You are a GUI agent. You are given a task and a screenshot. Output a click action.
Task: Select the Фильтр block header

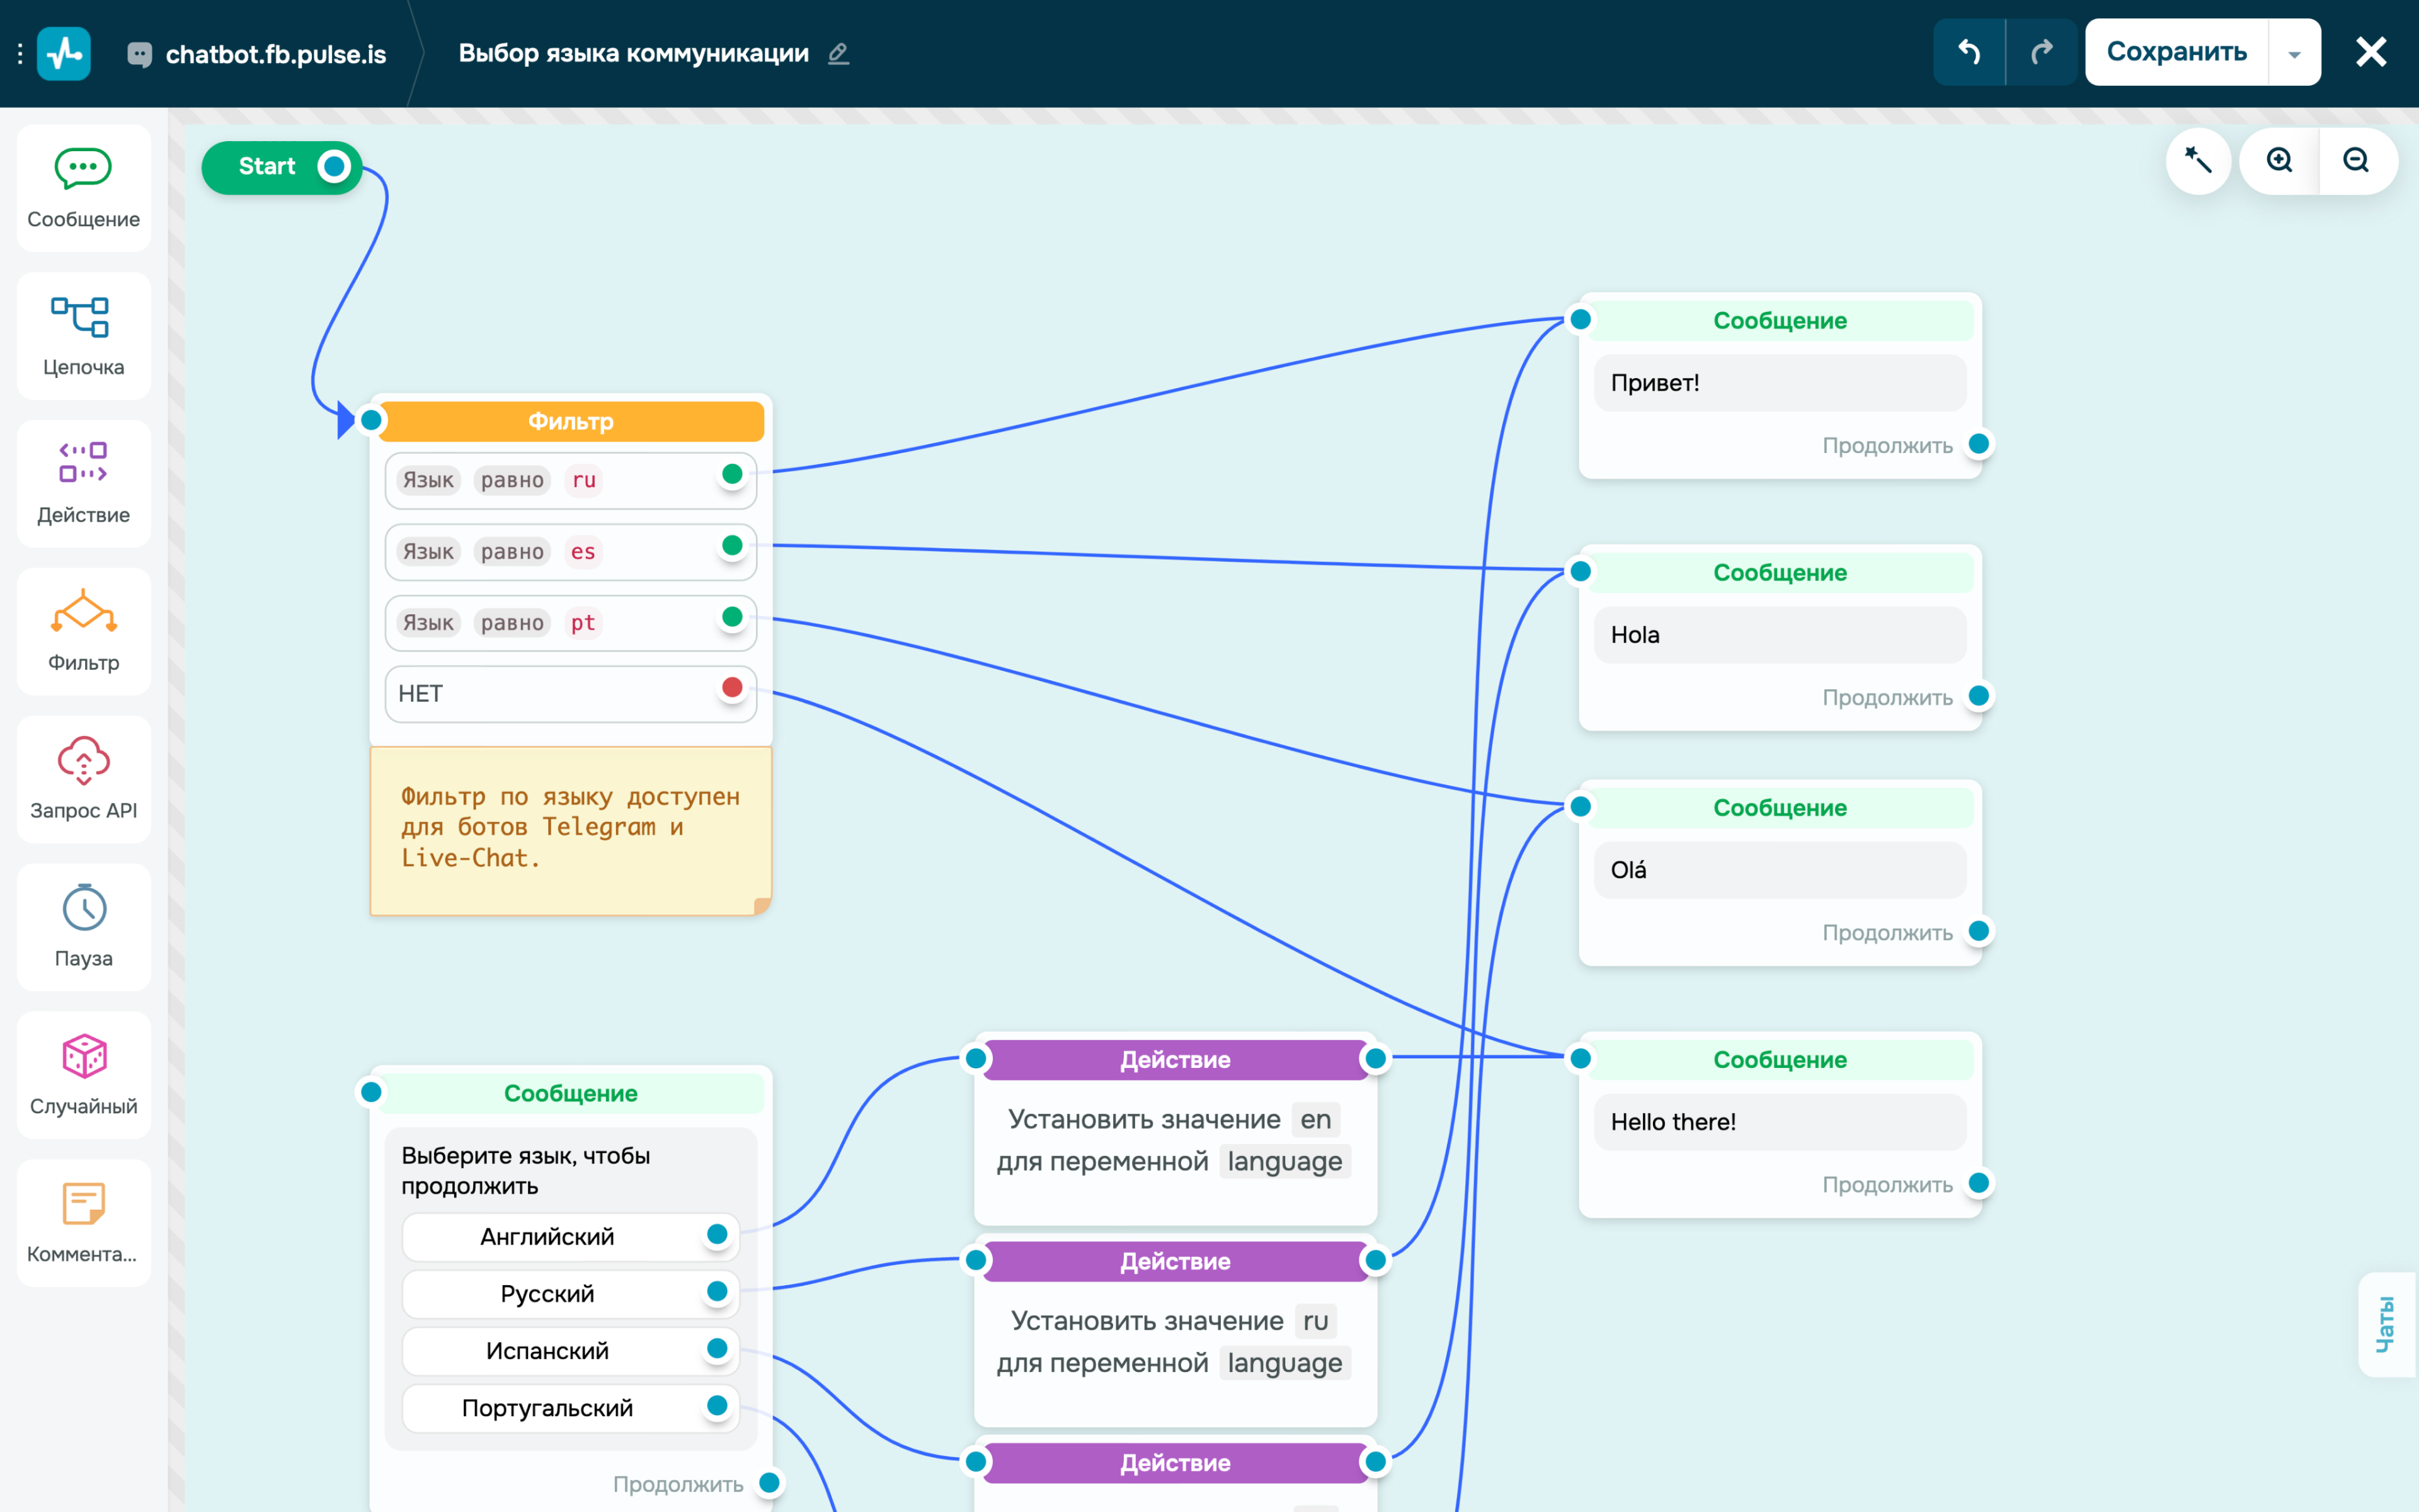pyautogui.click(x=571, y=421)
